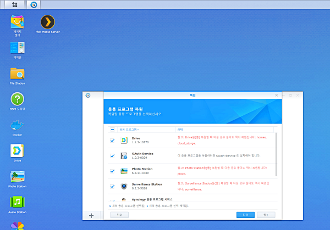Click the application list vertical scrollbar
Image resolution: width=330 pixels, height=230 pixels.
point(276,154)
